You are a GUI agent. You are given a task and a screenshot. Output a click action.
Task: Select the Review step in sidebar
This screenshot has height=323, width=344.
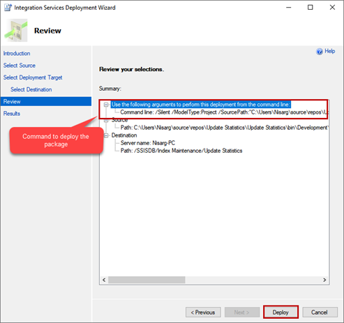coord(46,101)
